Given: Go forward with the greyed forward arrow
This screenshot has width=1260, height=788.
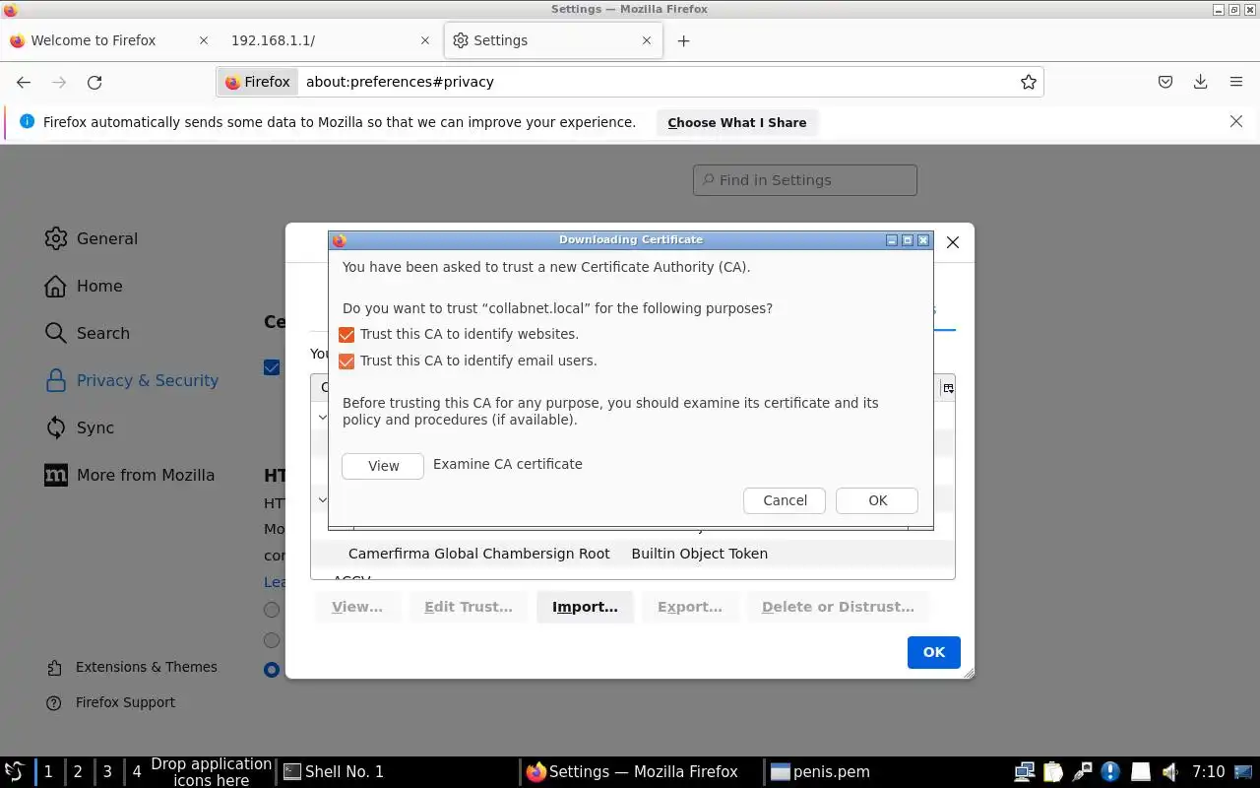Looking at the screenshot, I should click(59, 82).
